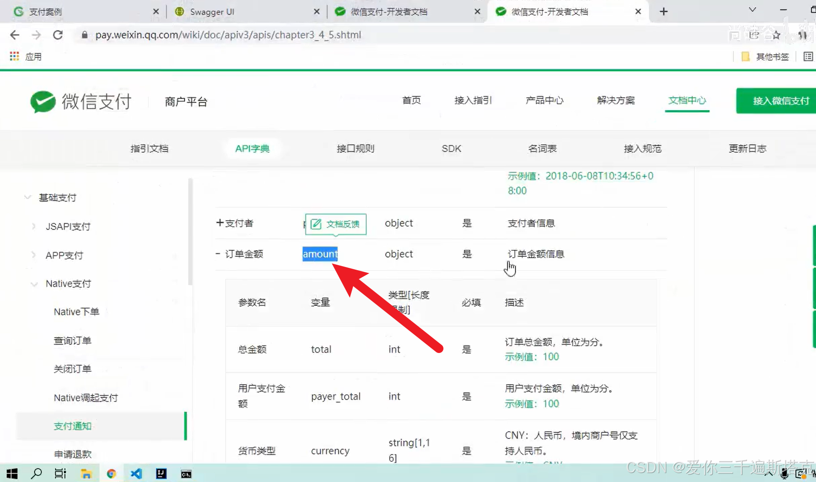The height and width of the screenshot is (482, 816).
Task: Expand the APP支付 sidebar item
Action: (34, 255)
